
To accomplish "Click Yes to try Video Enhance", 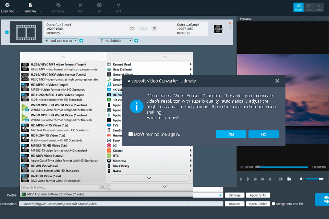I will (231, 134).
